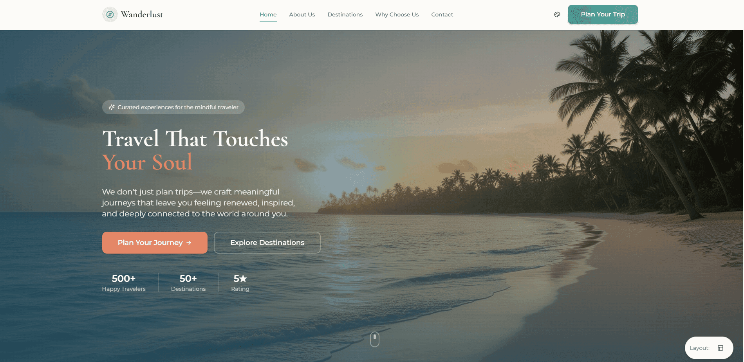Click the Layout label pill
Image resolution: width=744 pixels, height=362 pixels.
coord(709,348)
